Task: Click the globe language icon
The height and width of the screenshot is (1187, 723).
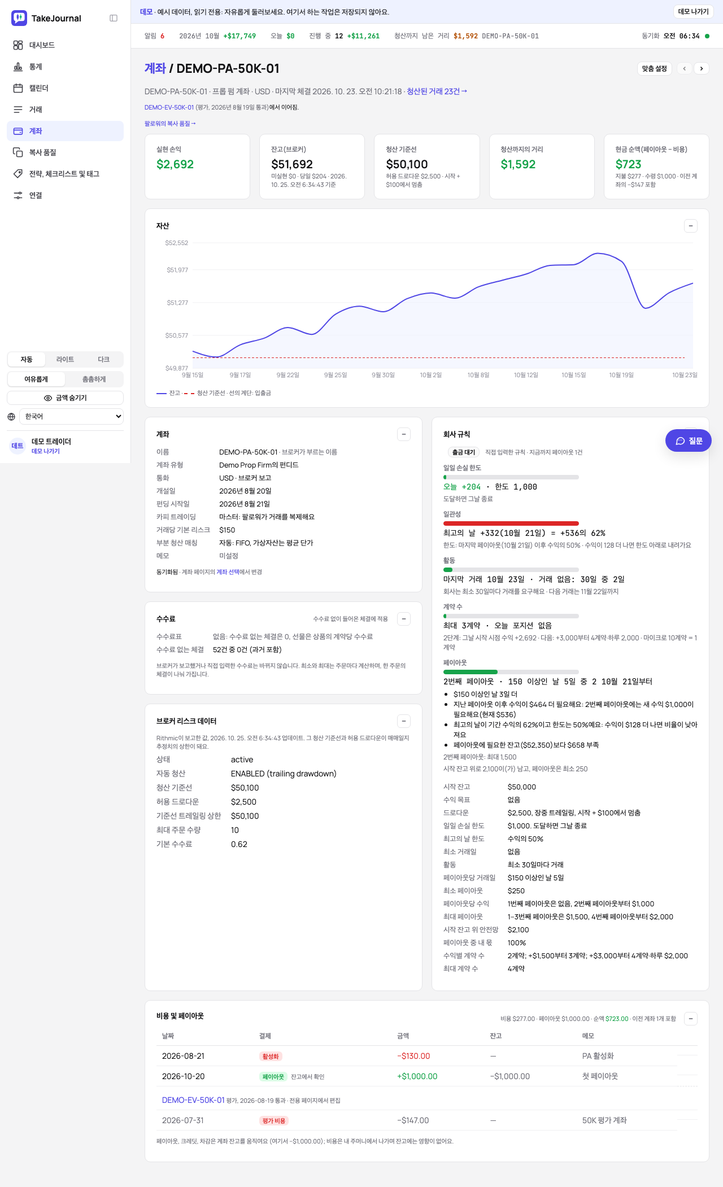Action: [11, 417]
